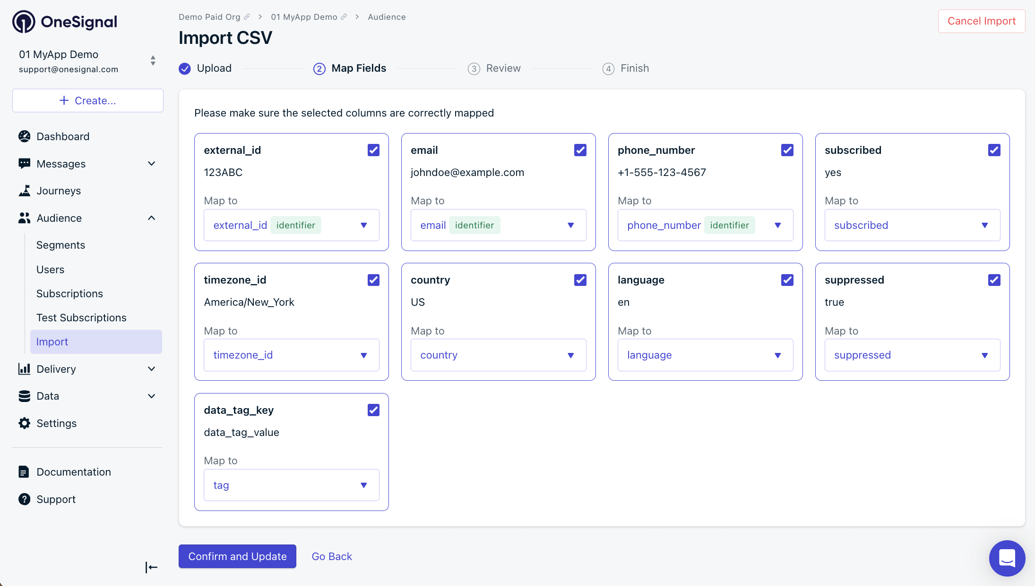Uncheck the suppressed column checkbox
This screenshot has width=1035, height=586.
[994, 280]
